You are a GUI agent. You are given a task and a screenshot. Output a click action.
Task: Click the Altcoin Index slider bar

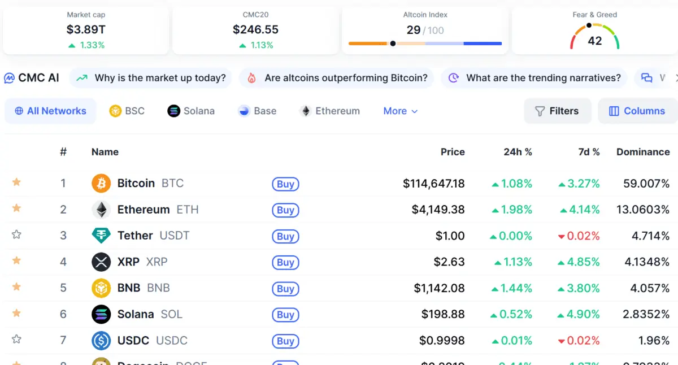click(x=425, y=44)
